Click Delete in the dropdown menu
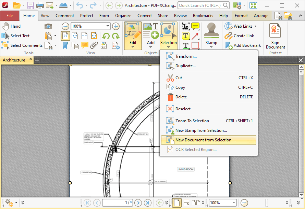Viewport: 305px width, 209px height. [x=208, y=97]
